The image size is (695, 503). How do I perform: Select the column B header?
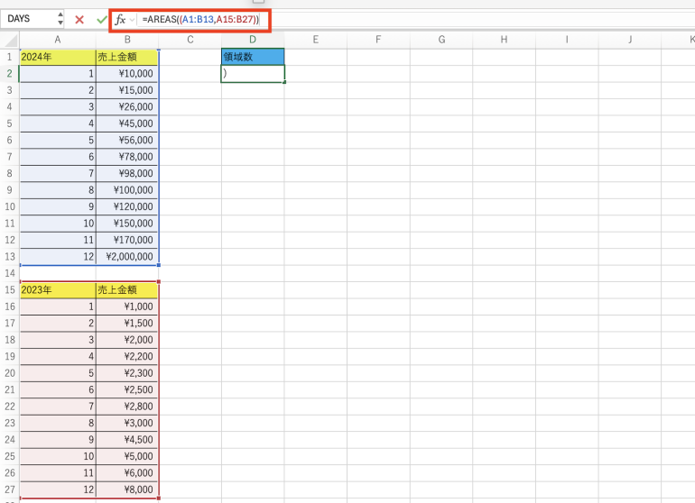(x=127, y=39)
